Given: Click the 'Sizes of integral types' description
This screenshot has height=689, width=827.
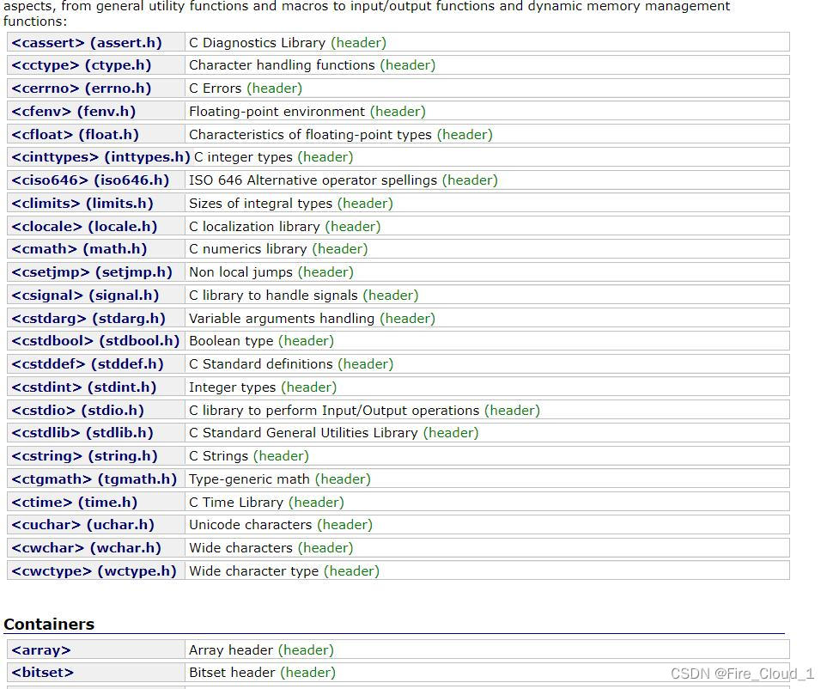Looking at the screenshot, I should point(260,203).
